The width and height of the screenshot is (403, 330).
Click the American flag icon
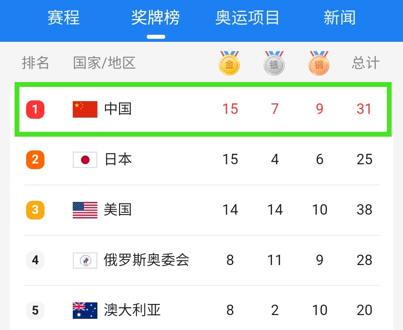[x=85, y=210]
